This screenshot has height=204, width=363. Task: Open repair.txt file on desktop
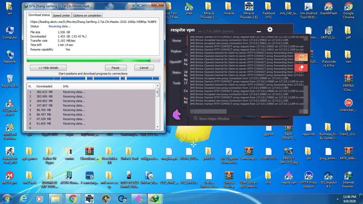(x=309, y=129)
